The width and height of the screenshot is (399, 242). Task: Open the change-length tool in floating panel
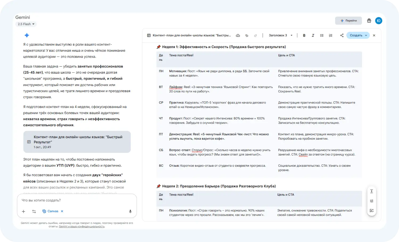pos(372,191)
